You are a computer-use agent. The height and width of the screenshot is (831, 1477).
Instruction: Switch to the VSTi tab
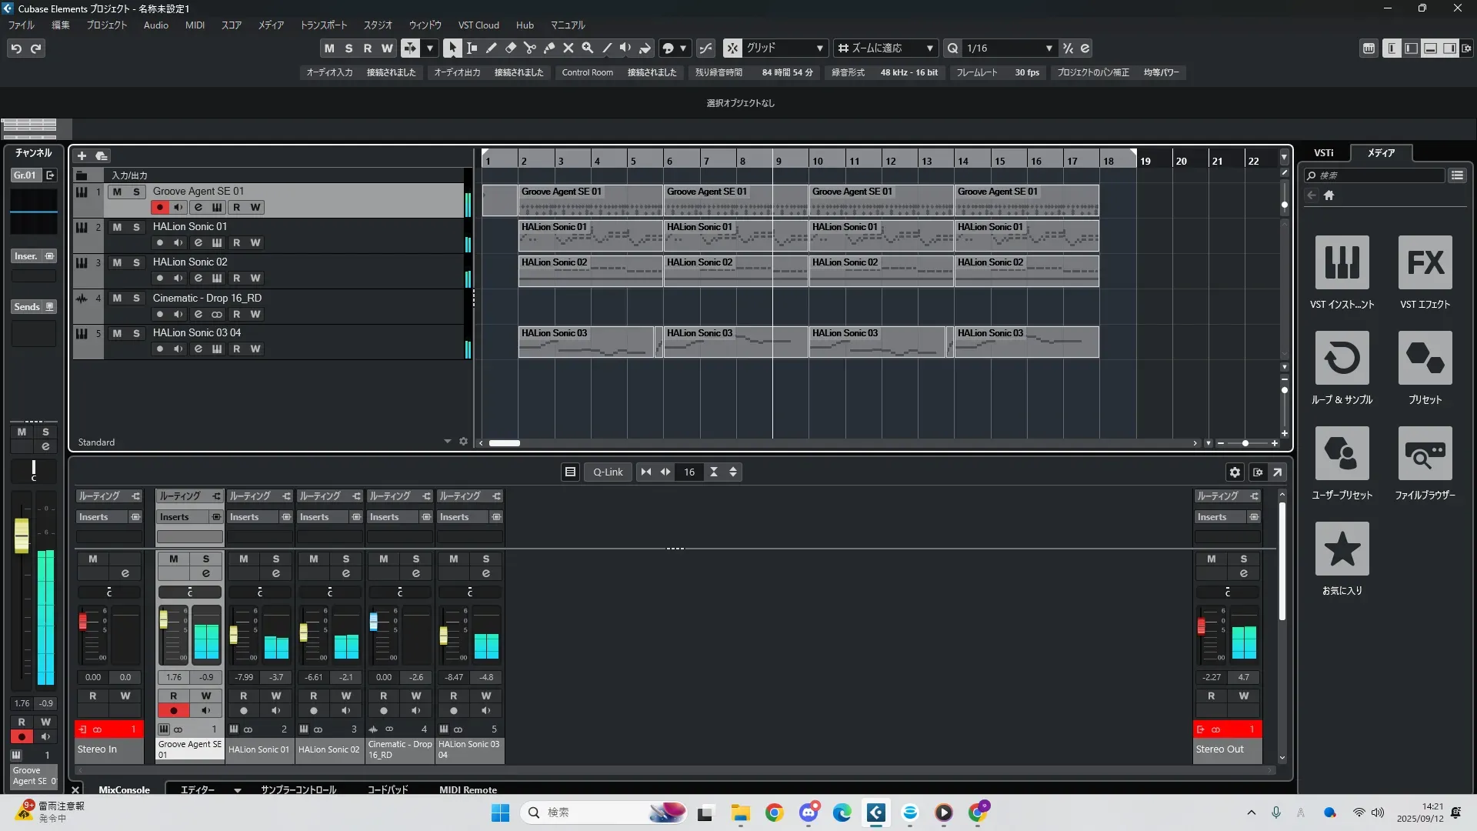pyautogui.click(x=1323, y=152)
